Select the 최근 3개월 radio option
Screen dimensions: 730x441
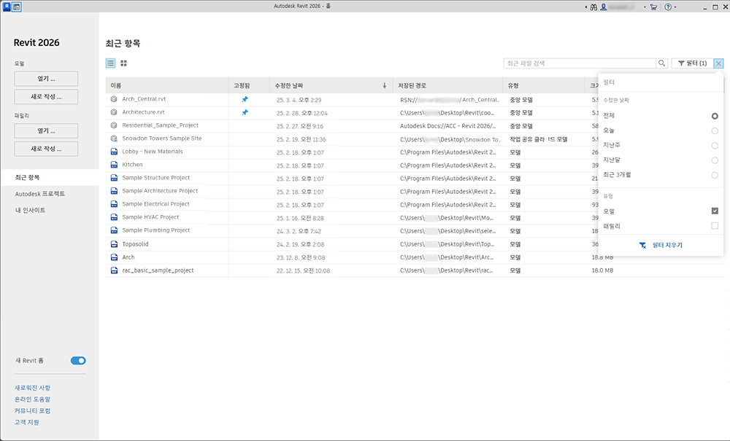click(x=715, y=175)
